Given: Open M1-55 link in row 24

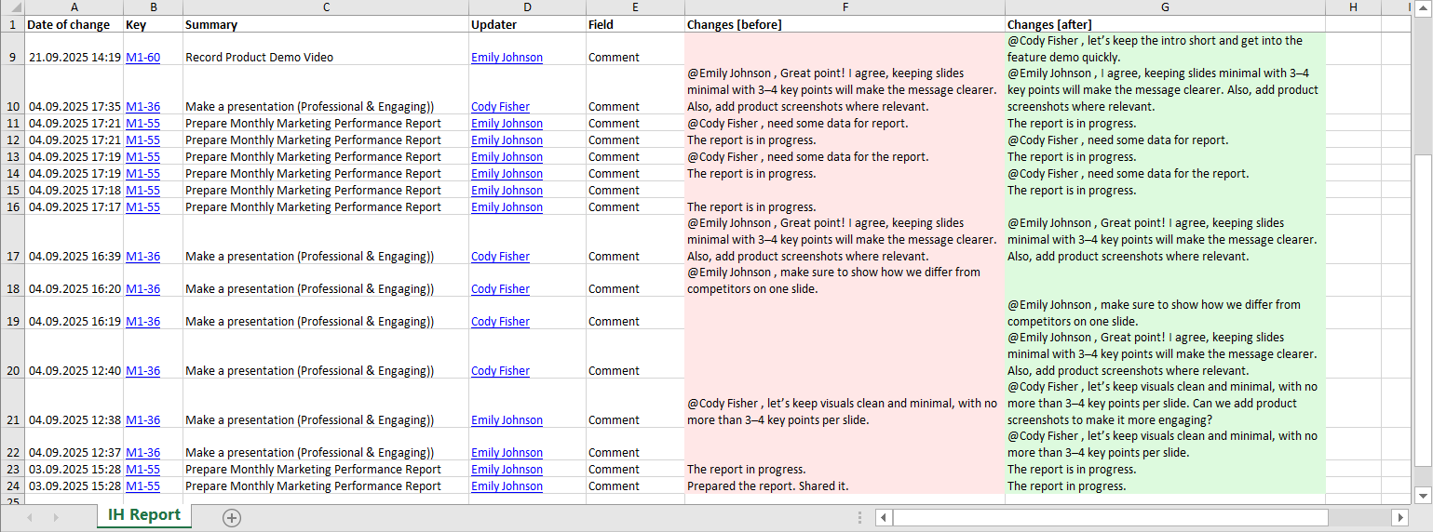Looking at the screenshot, I should point(142,486).
